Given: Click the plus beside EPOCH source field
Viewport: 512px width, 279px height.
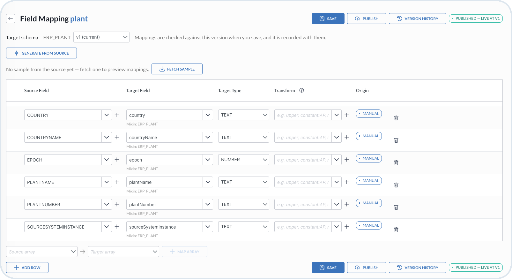Looking at the screenshot, I should click(x=117, y=160).
